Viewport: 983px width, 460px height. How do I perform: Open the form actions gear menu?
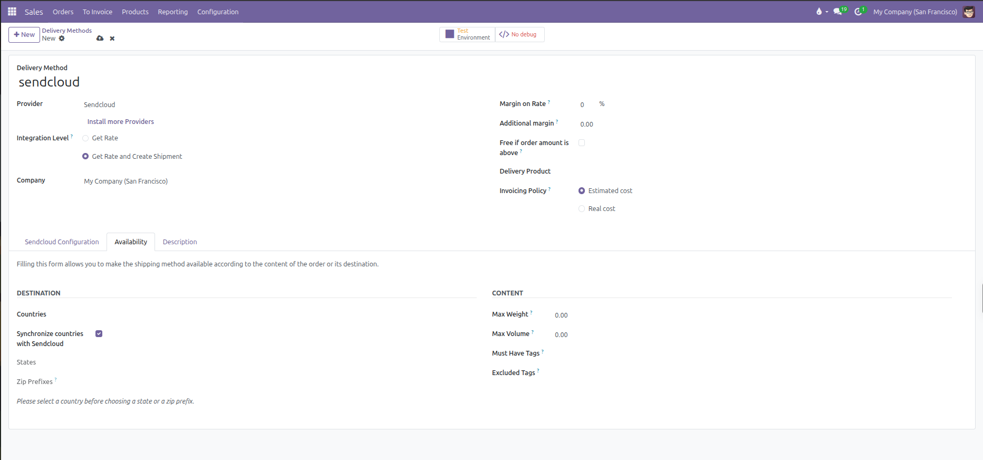(x=62, y=39)
